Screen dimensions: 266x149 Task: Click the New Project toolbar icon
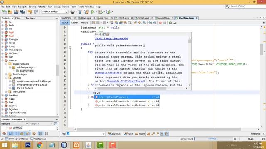click(x=10, y=12)
